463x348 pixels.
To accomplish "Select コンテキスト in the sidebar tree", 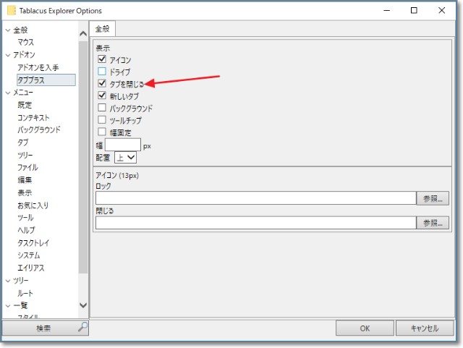I will 34,117.
